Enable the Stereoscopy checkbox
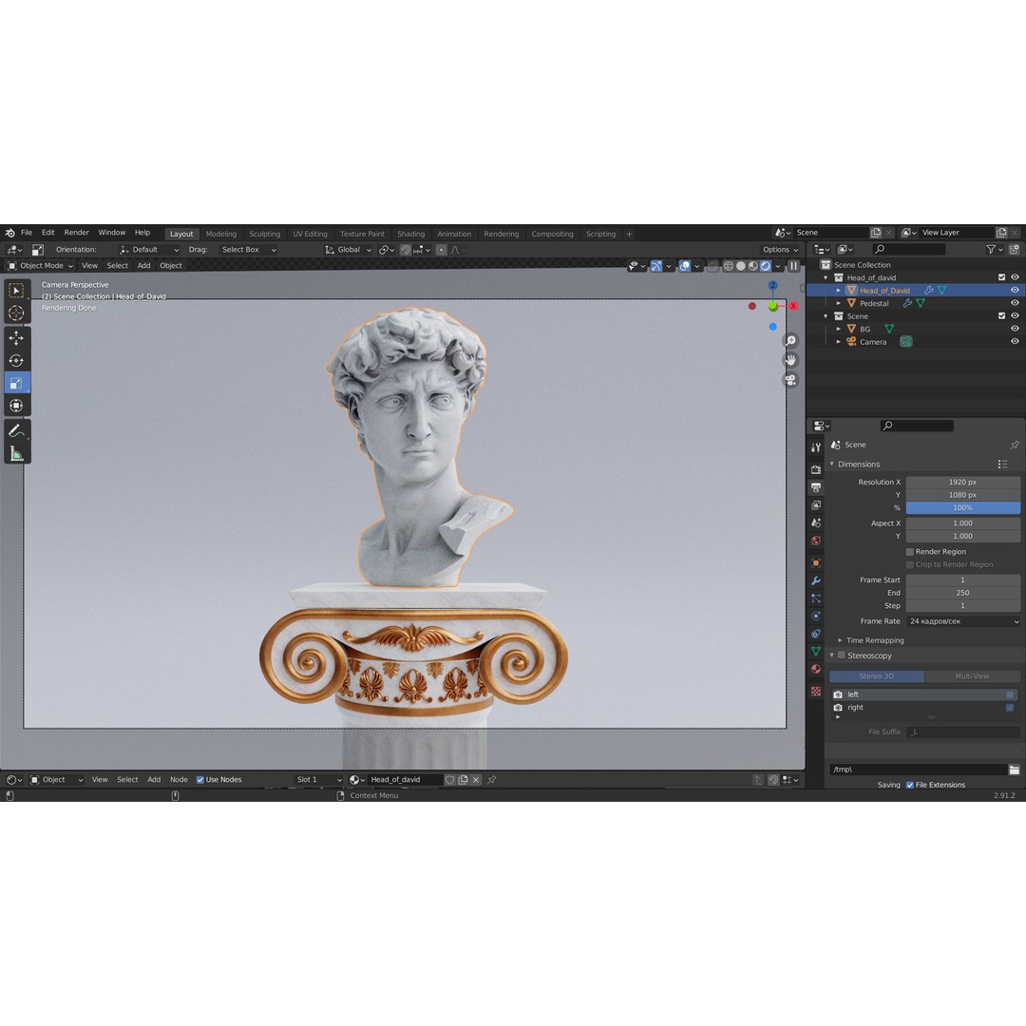 pos(842,655)
